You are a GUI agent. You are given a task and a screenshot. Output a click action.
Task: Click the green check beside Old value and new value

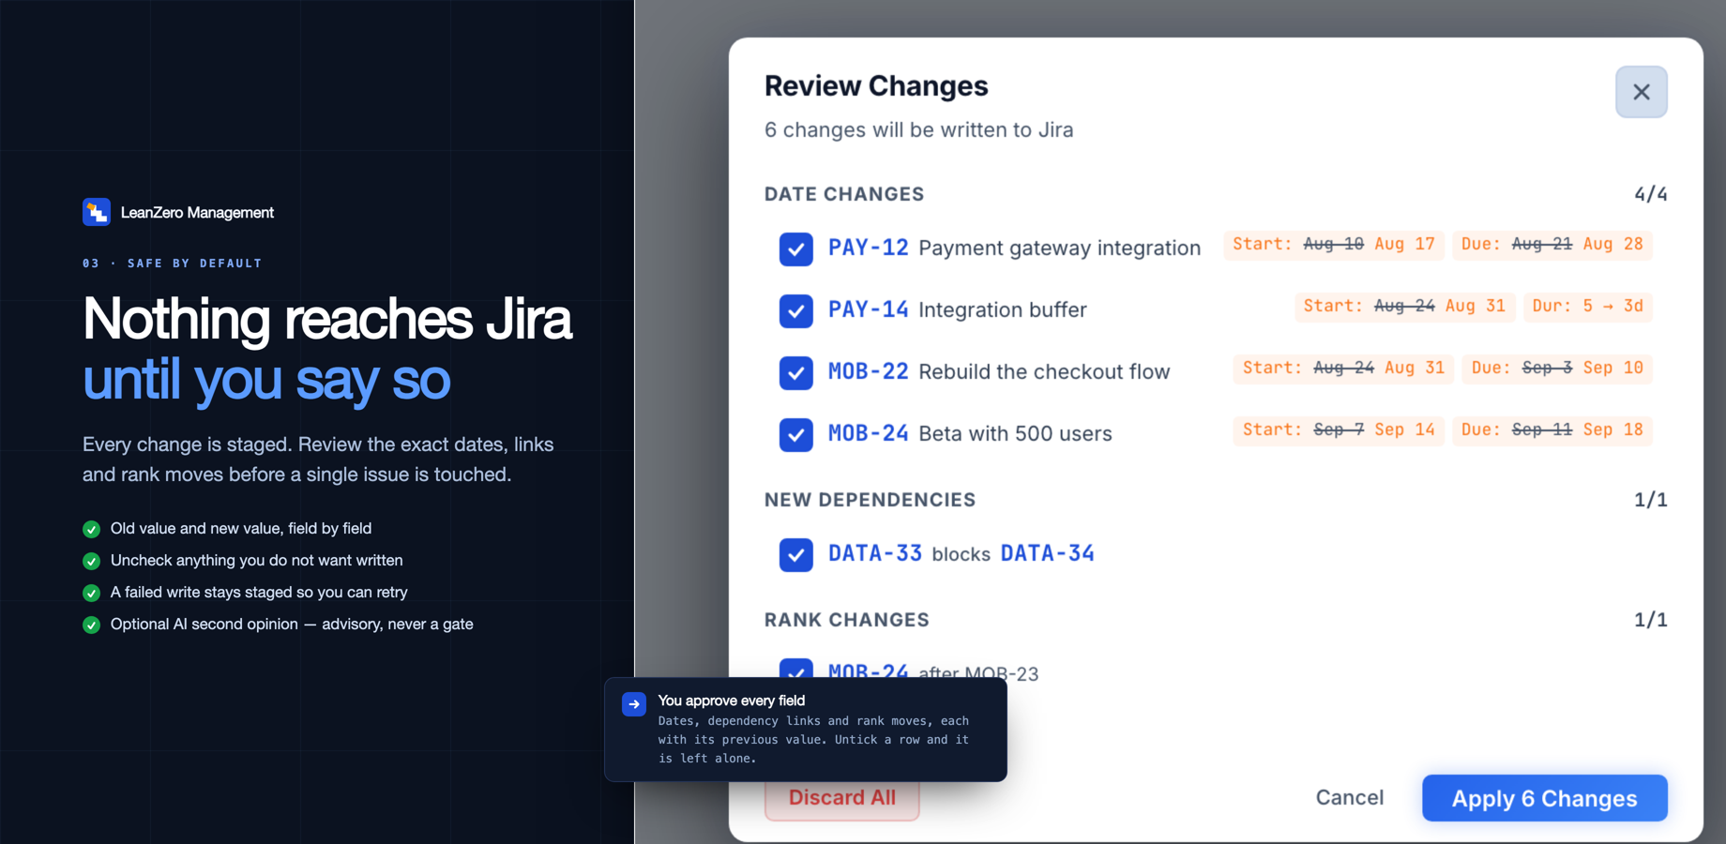[91, 529]
